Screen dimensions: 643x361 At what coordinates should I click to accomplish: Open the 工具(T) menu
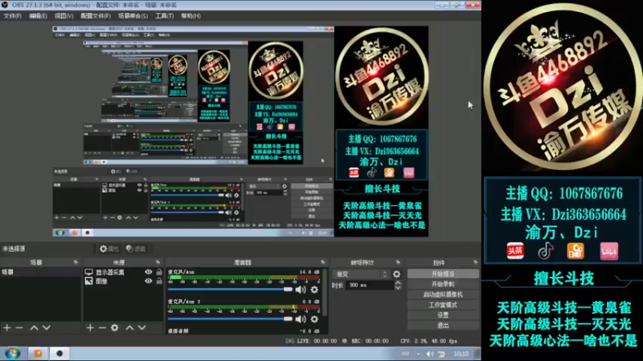pos(165,16)
